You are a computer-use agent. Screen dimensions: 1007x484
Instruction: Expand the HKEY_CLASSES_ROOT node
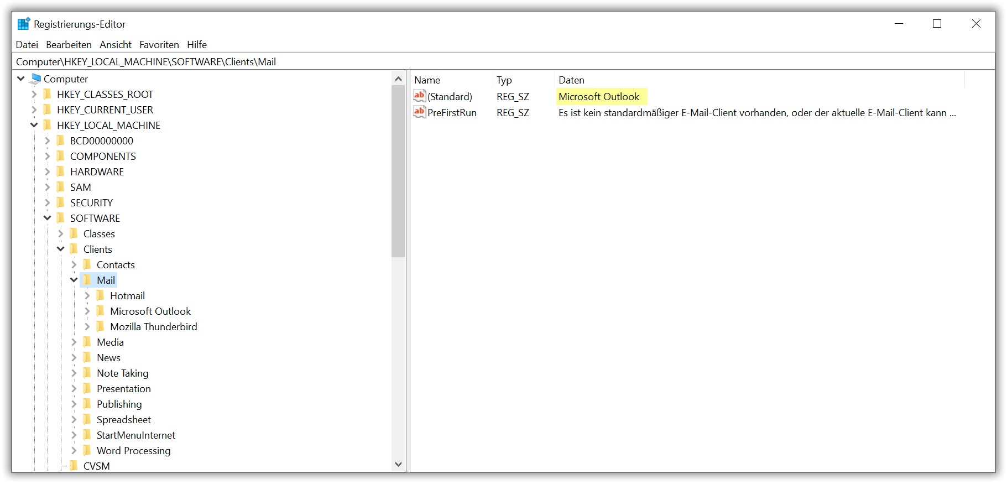coord(34,94)
